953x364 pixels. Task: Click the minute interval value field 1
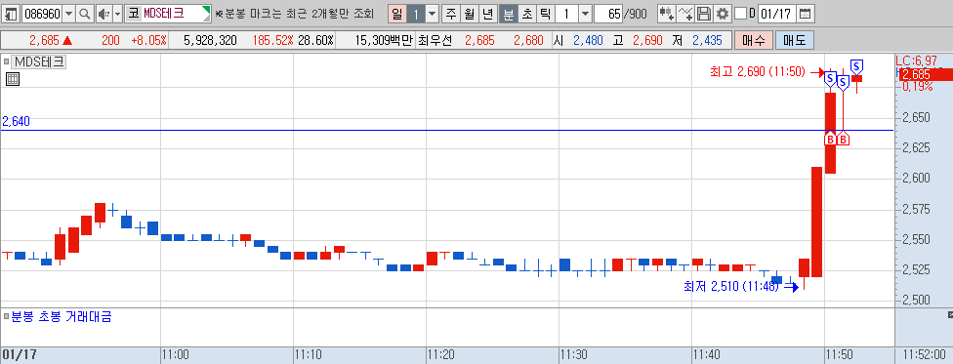[566, 13]
